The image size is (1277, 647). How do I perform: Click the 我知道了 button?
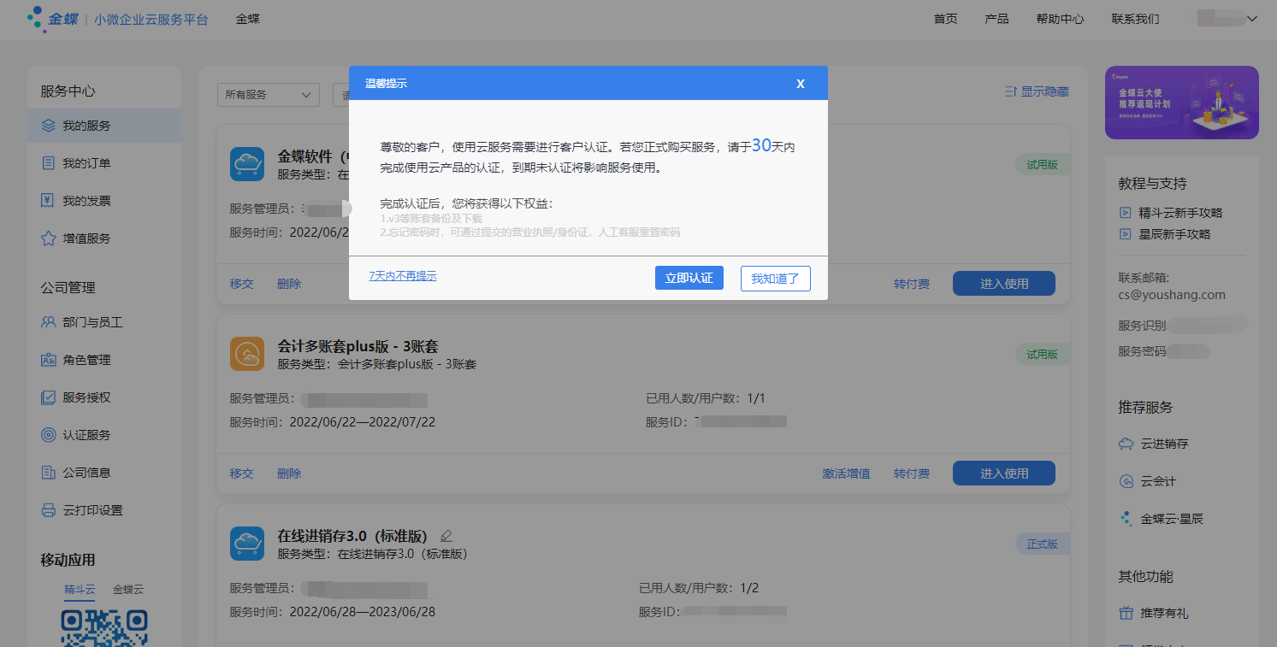[776, 279]
